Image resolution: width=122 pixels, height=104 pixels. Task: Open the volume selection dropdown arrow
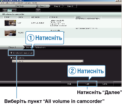point(82,61)
